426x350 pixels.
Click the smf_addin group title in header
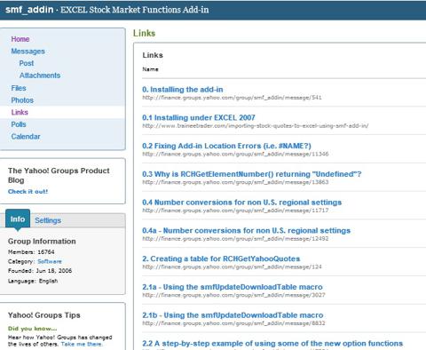point(29,10)
